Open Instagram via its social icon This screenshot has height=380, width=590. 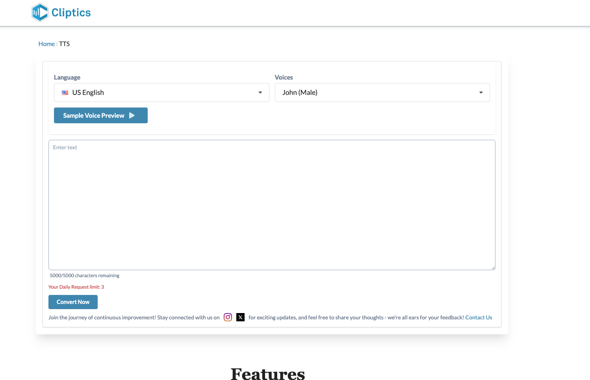coord(228,317)
